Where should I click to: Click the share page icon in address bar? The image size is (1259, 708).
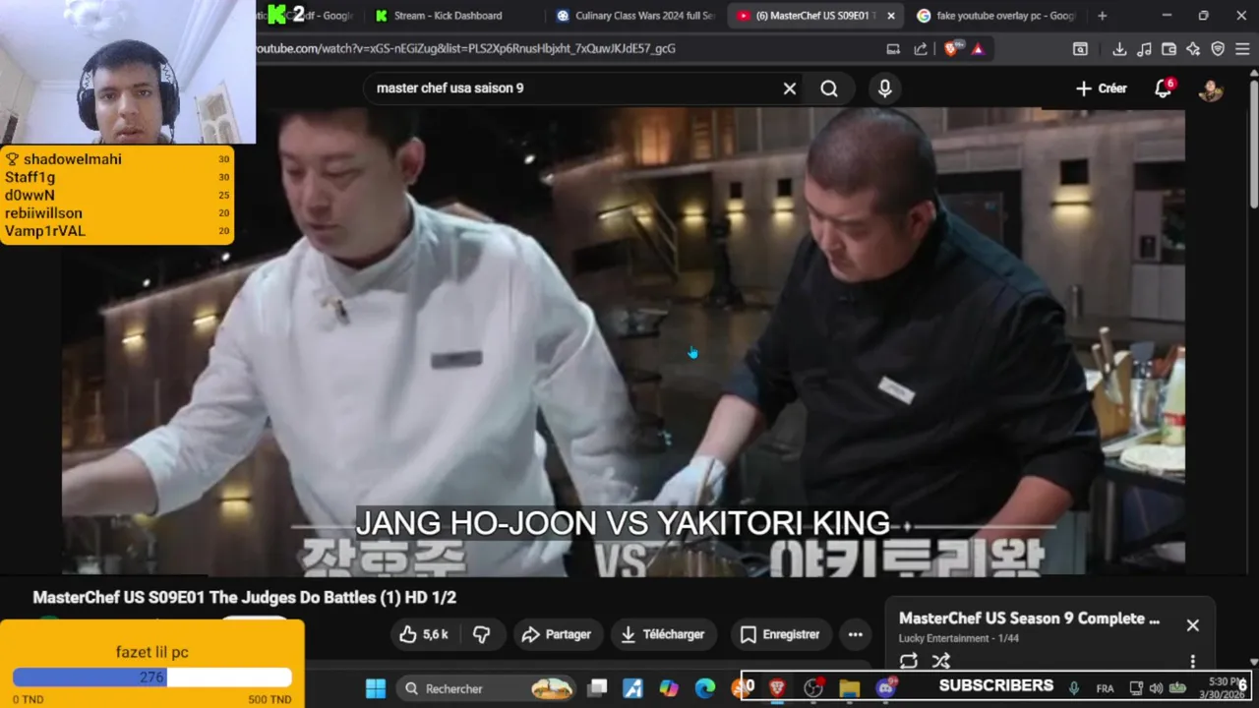click(x=921, y=49)
